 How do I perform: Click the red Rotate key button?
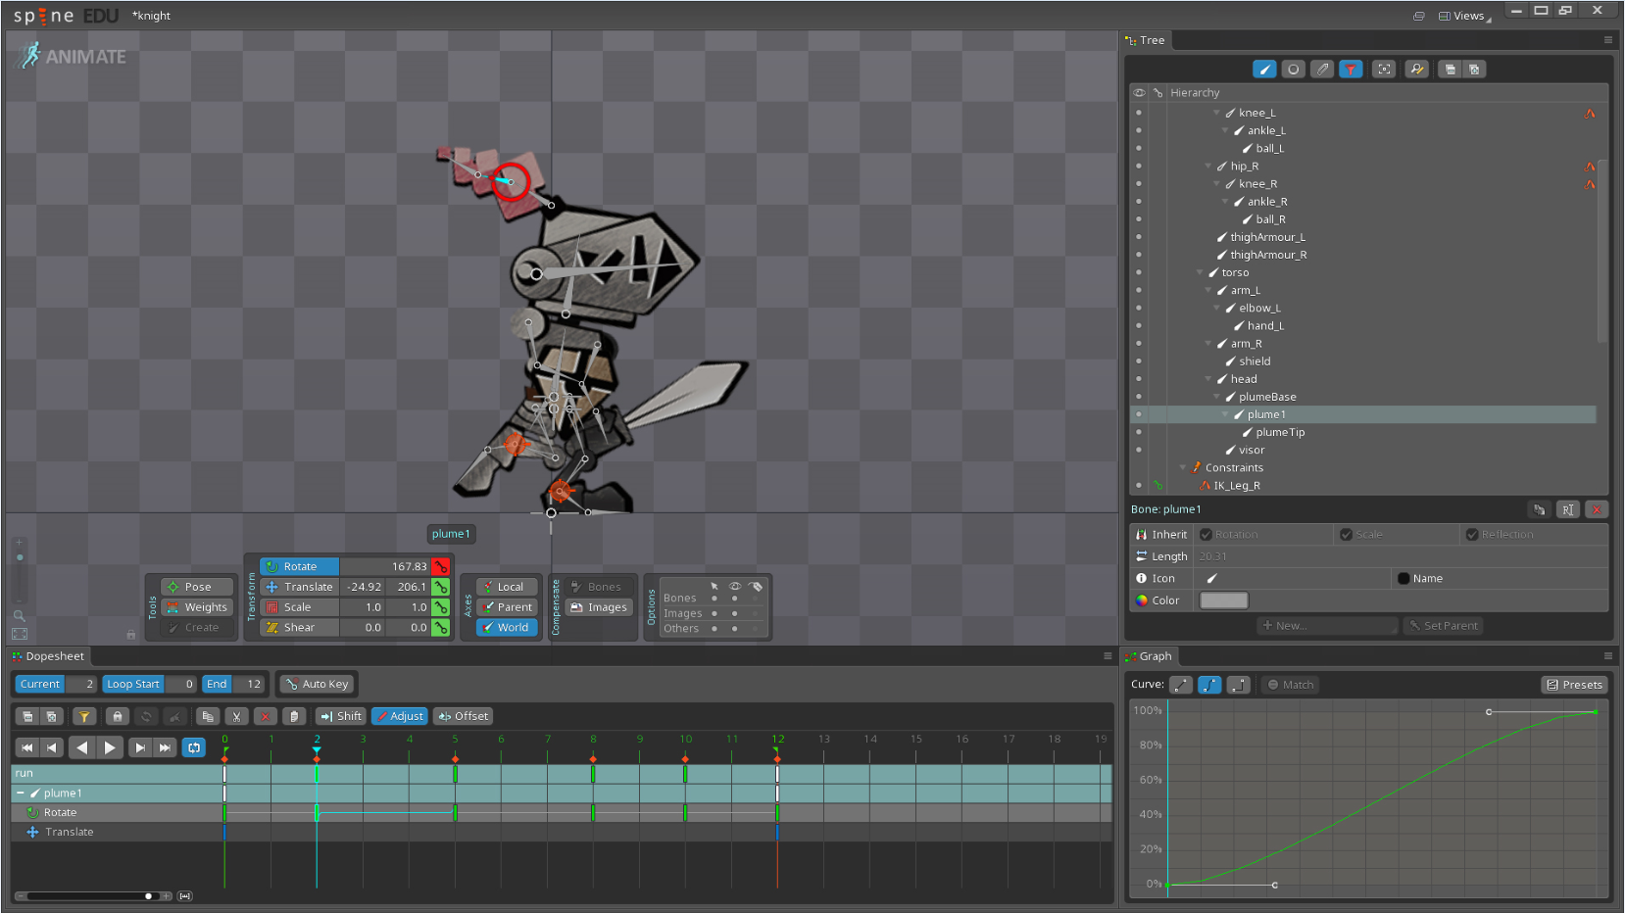(440, 566)
